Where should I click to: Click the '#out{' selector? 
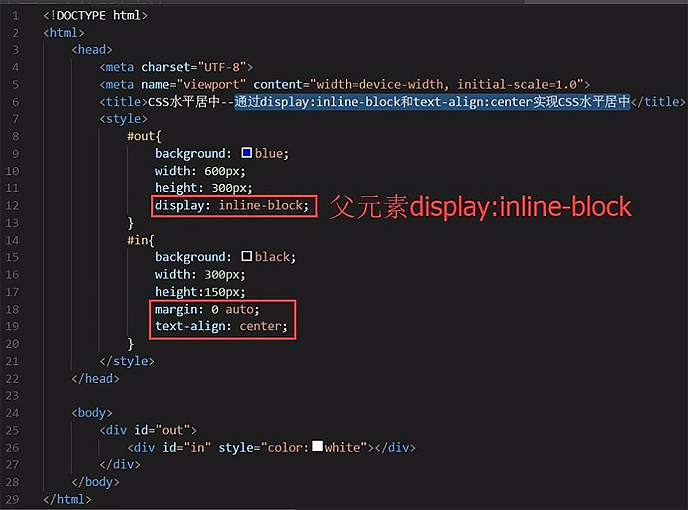(x=144, y=136)
